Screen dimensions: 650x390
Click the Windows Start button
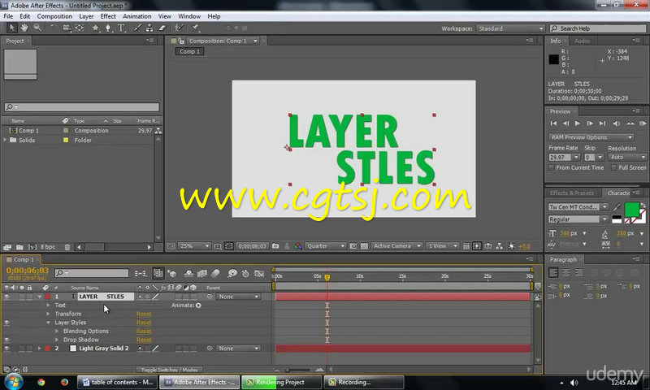pos(13,382)
